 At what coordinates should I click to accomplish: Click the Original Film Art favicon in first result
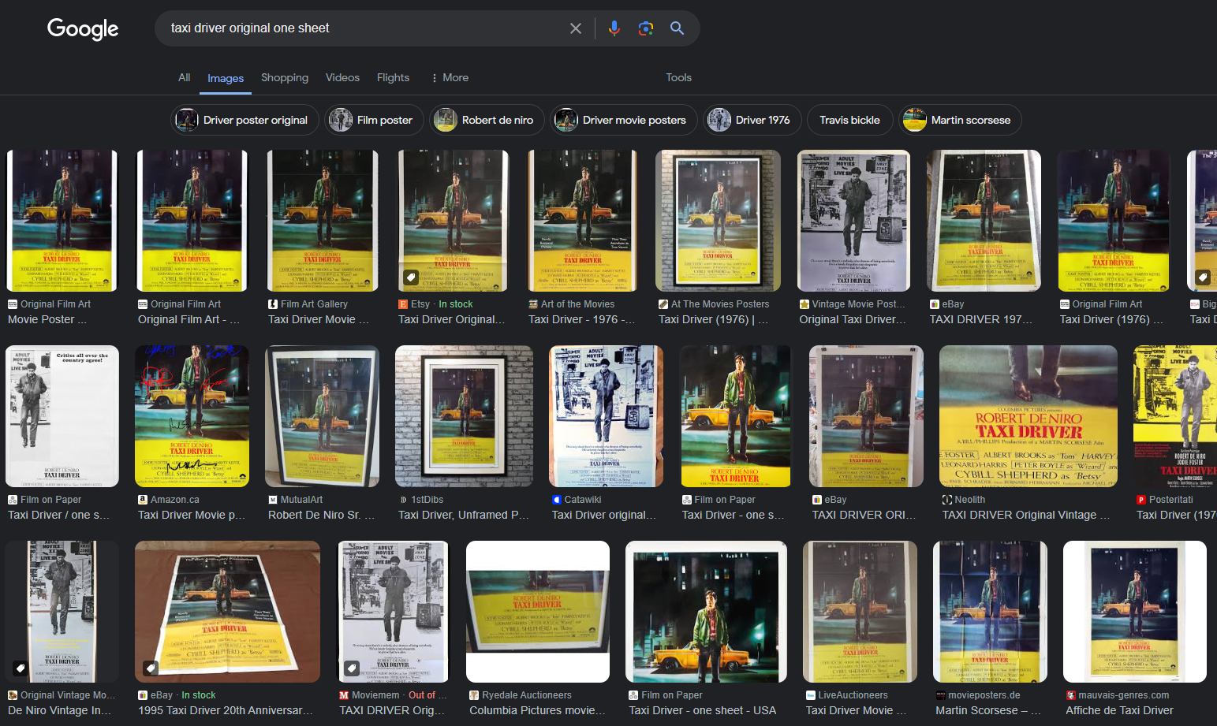[13, 304]
